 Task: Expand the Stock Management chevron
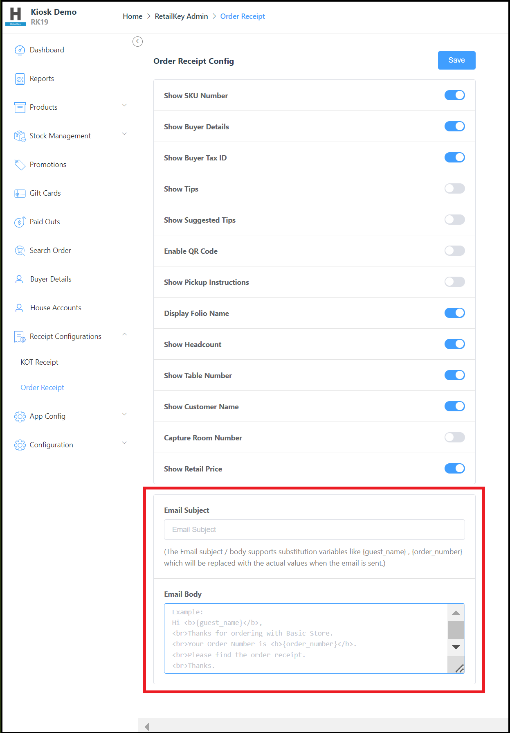point(124,134)
